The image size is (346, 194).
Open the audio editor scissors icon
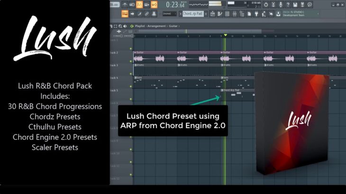pyautogui.click(x=273, y=5)
